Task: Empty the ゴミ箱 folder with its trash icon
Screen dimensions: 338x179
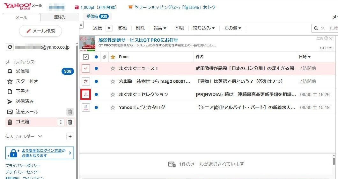Action: pos(70,122)
